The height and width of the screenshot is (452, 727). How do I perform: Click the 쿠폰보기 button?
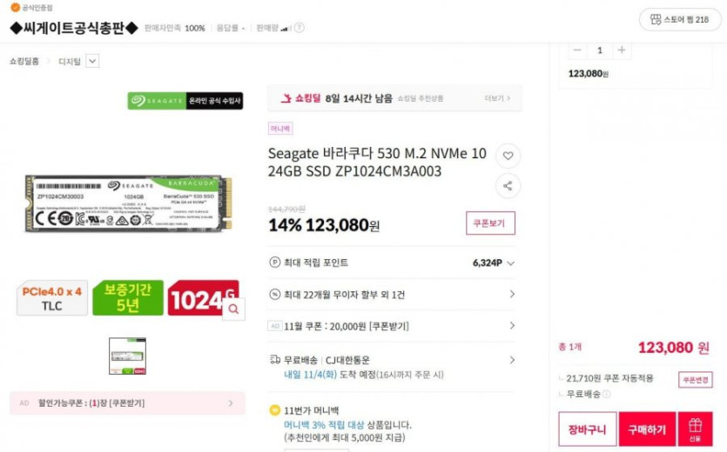pos(490,223)
